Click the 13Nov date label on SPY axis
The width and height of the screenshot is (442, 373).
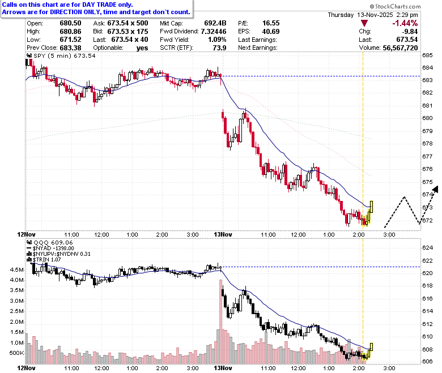coord(223,234)
